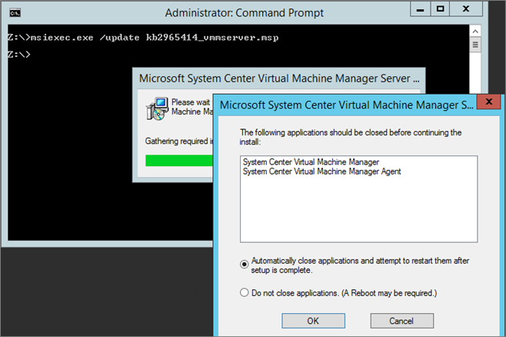This screenshot has height=337, width=506.
Task: Click the green installation progress bar
Action: coord(179,161)
